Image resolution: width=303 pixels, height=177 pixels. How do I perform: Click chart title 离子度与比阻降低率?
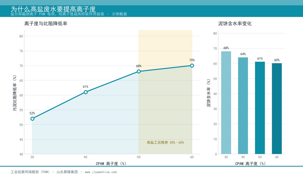pos(46,24)
